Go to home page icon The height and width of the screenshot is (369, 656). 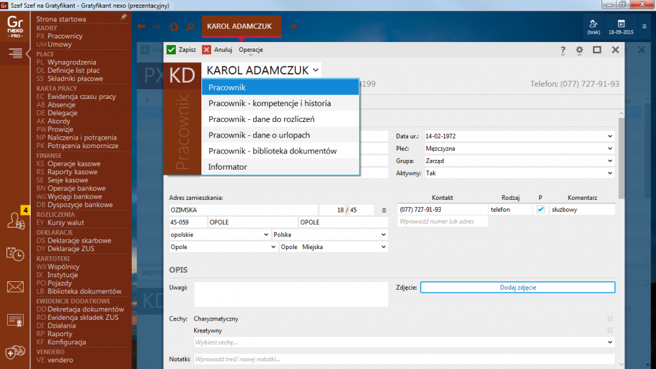(x=174, y=27)
